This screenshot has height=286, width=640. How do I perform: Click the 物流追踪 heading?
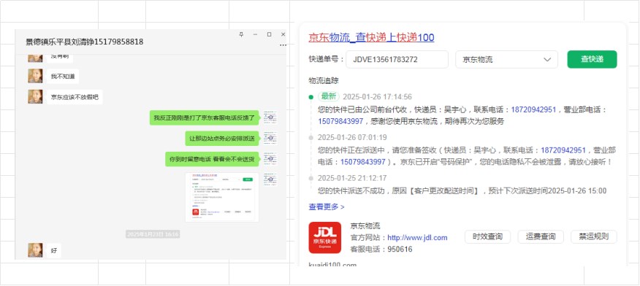324,81
